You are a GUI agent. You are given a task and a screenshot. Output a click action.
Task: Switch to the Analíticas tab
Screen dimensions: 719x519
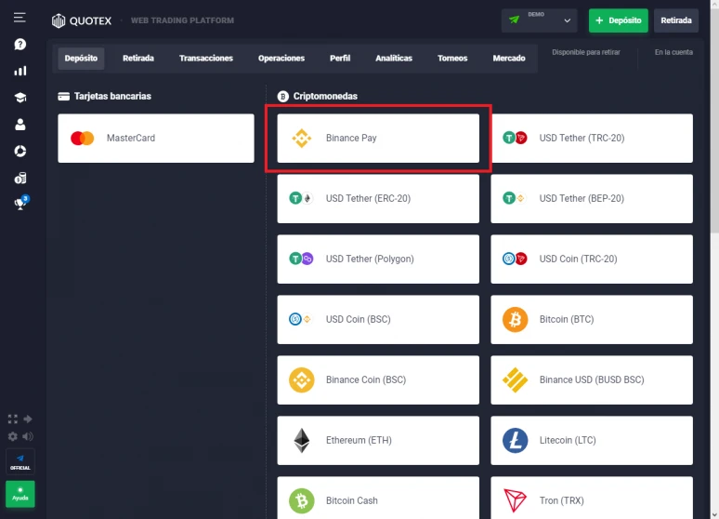tap(394, 59)
